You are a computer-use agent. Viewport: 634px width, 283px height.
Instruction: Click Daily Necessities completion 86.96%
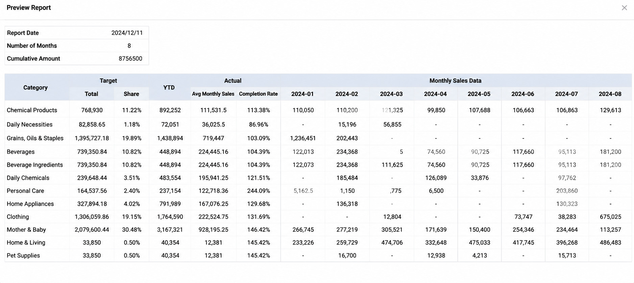(259, 124)
